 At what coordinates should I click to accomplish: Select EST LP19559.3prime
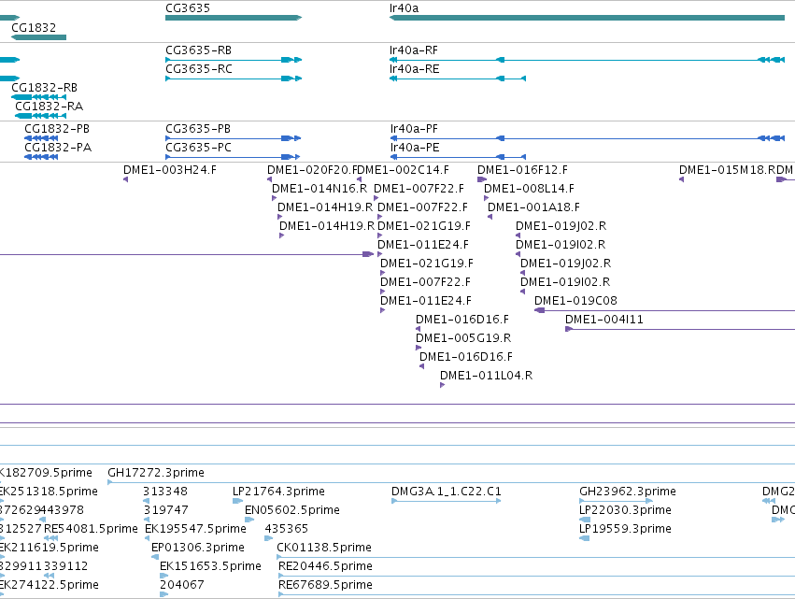[x=625, y=529]
